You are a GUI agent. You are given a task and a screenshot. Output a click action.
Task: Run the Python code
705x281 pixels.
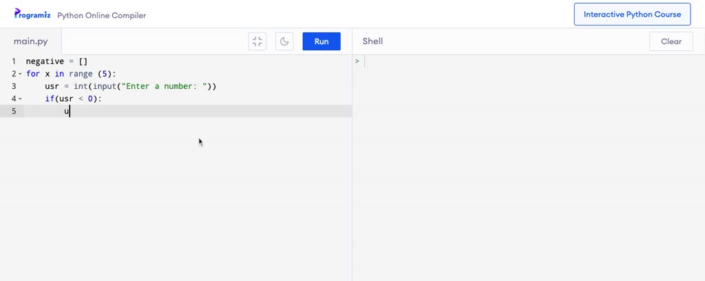coord(322,41)
